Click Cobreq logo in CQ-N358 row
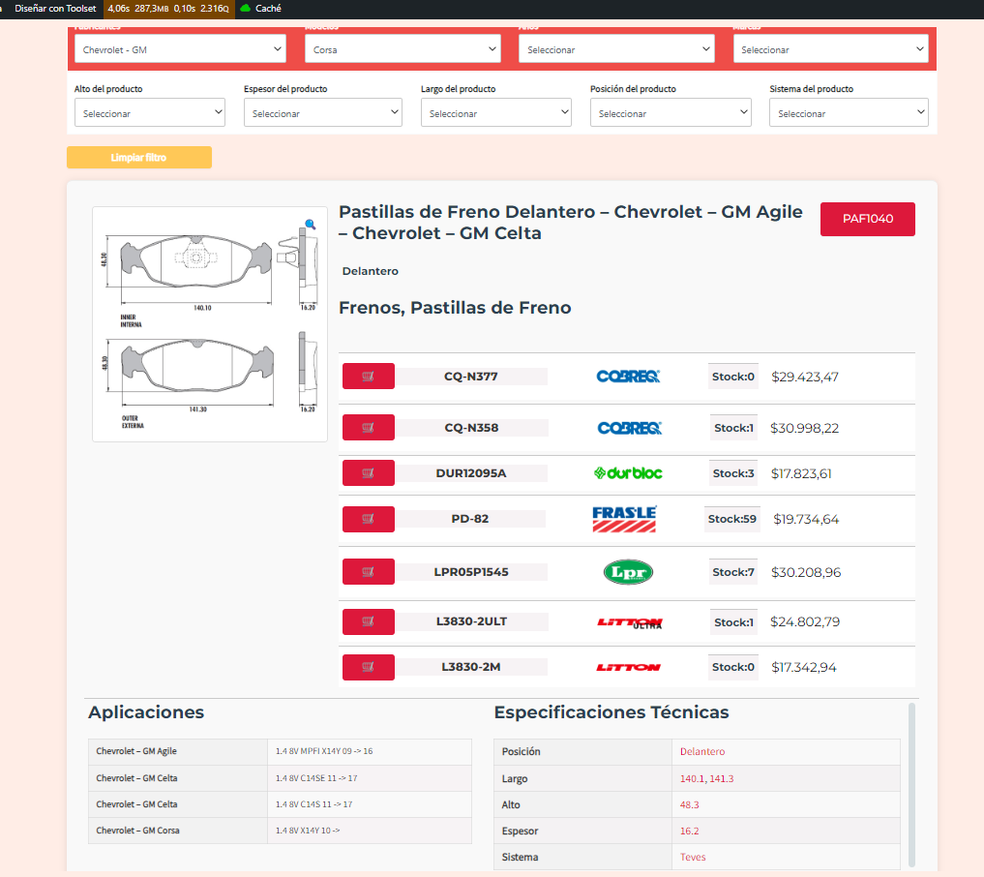Image resolution: width=984 pixels, height=877 pixels. pyautogui.click(x=629, y=428)
